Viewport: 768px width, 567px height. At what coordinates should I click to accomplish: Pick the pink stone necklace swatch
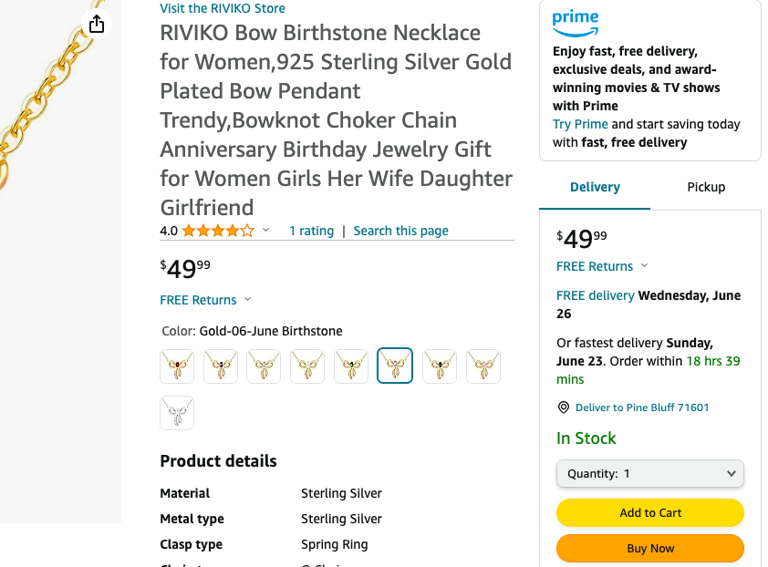[x=483, y=366]
